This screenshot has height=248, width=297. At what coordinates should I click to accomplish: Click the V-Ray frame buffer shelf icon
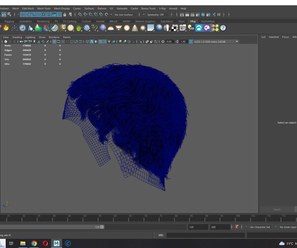click(x=183, y=28)
